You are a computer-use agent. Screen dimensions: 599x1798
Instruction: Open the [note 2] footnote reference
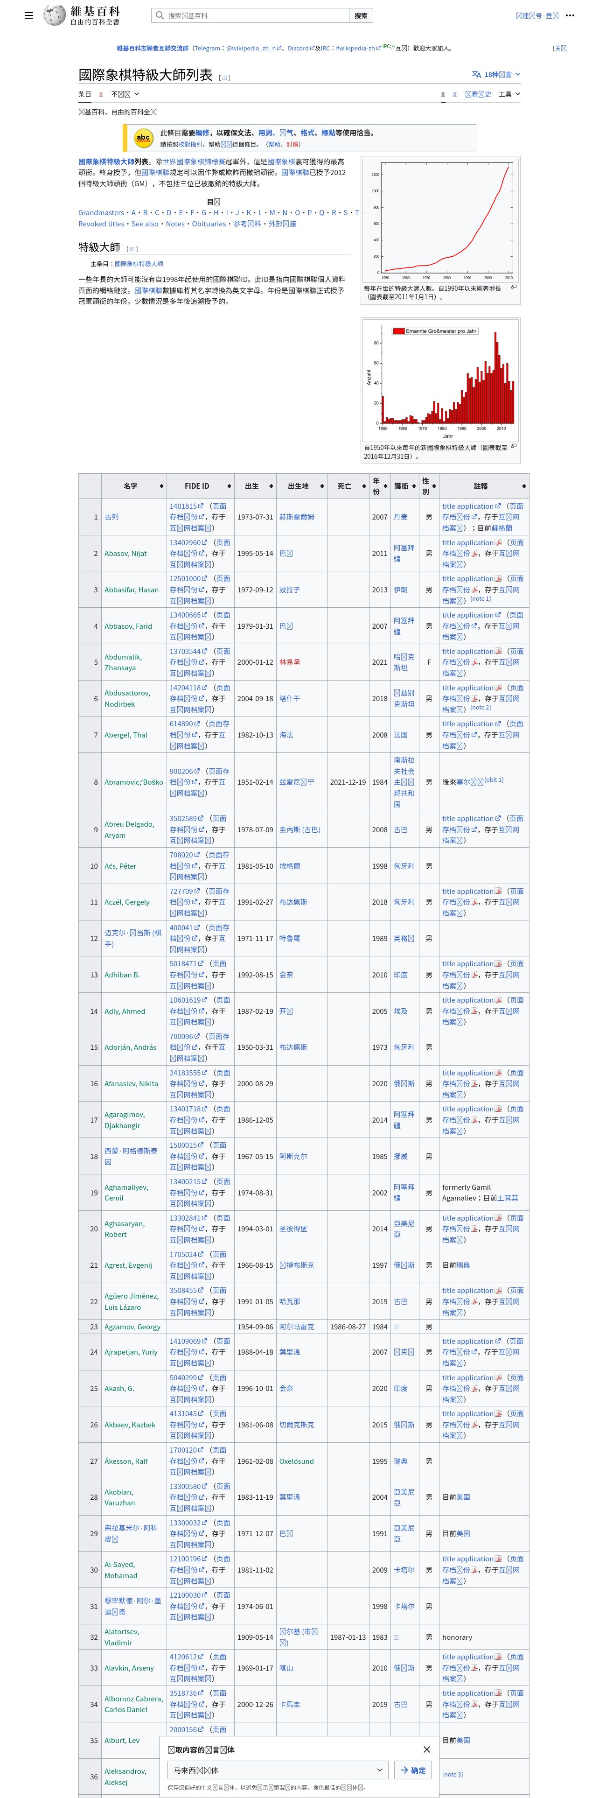click(481, 707)
